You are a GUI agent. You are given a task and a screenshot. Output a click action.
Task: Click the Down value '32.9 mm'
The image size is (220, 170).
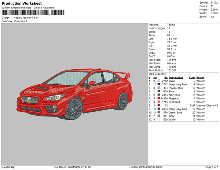click(x=172, y=49)
